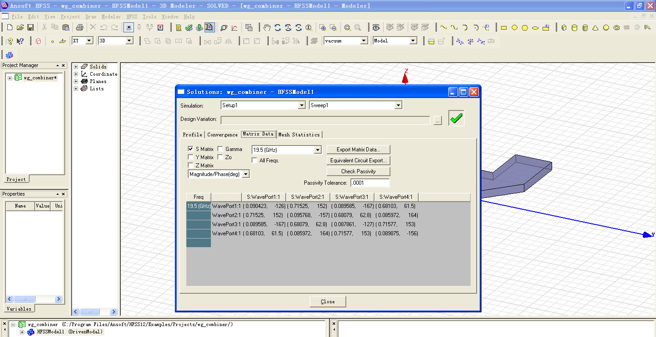Open the 19.5 (GHz) frequency dropdown
This screenshot has height=337, width=656.
[x=318, y=150]
